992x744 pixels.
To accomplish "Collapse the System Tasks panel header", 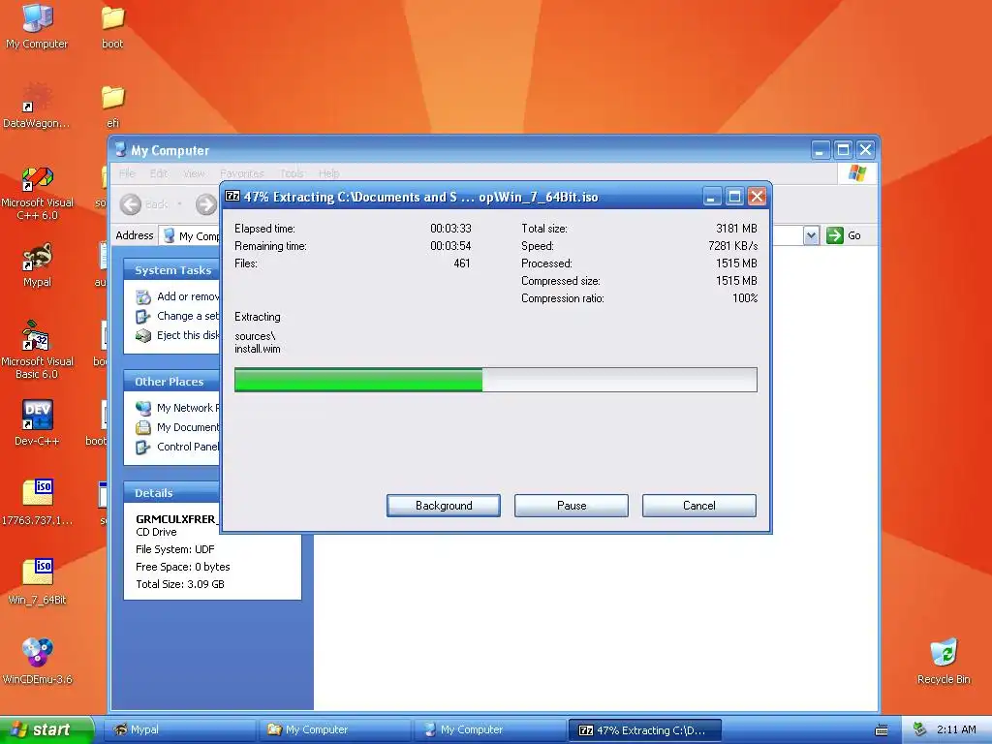I will (172, 270).
